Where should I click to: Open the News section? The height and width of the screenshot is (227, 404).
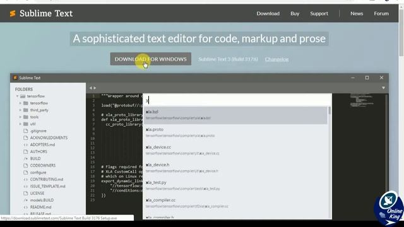tap(357, 13)
